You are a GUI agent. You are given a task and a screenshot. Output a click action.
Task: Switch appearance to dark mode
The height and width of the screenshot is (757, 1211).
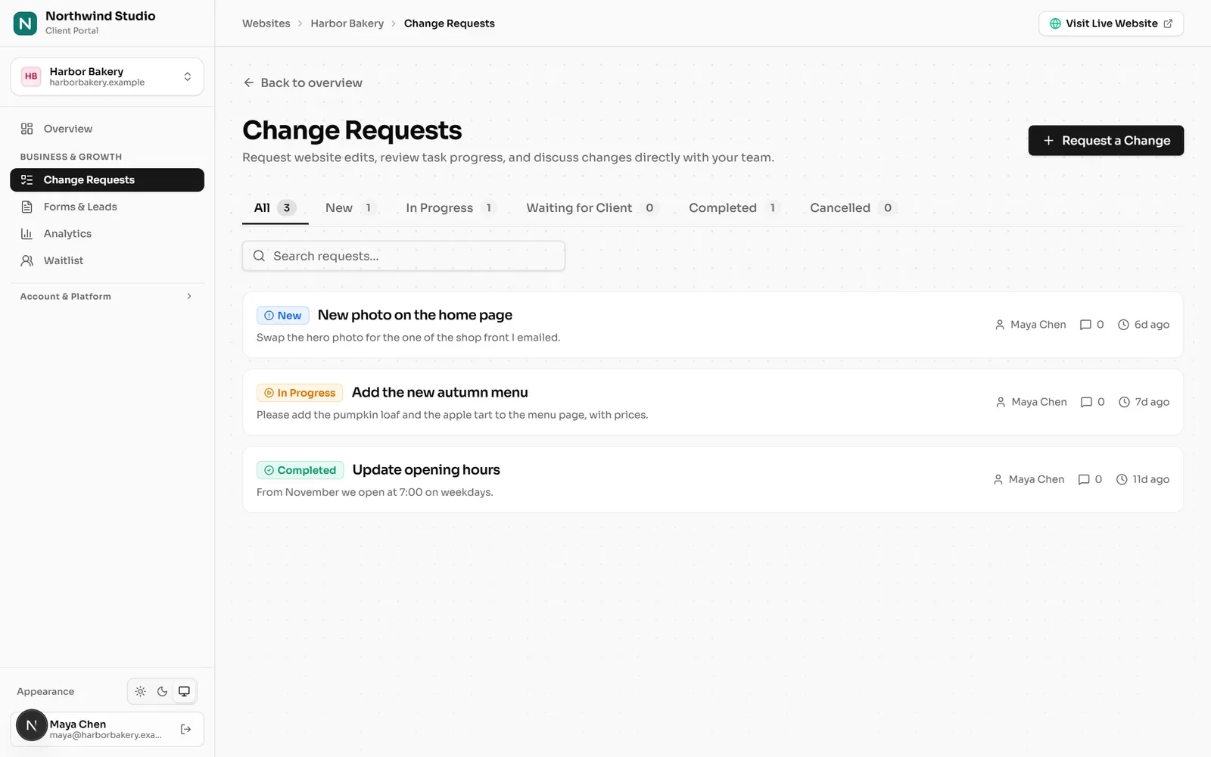click(162, 691)
